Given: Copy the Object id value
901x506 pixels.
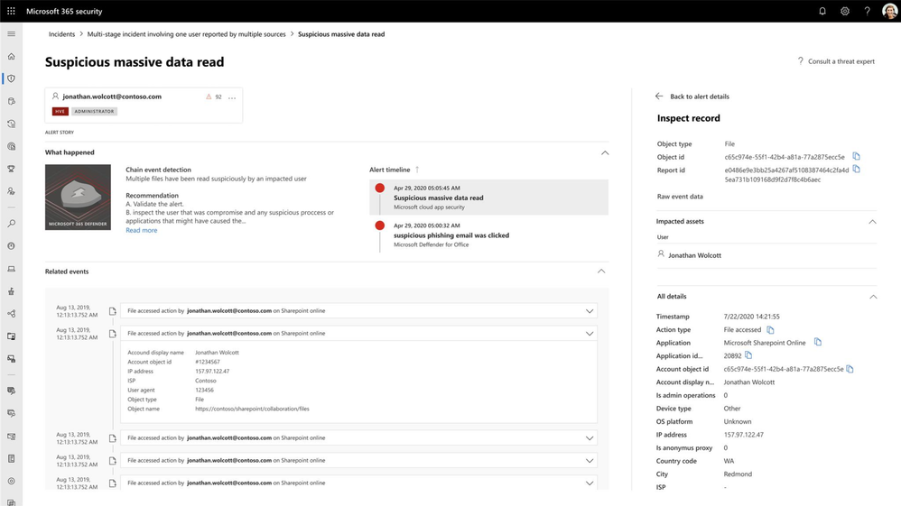Looking at the screenshot, I should [857, 157].
